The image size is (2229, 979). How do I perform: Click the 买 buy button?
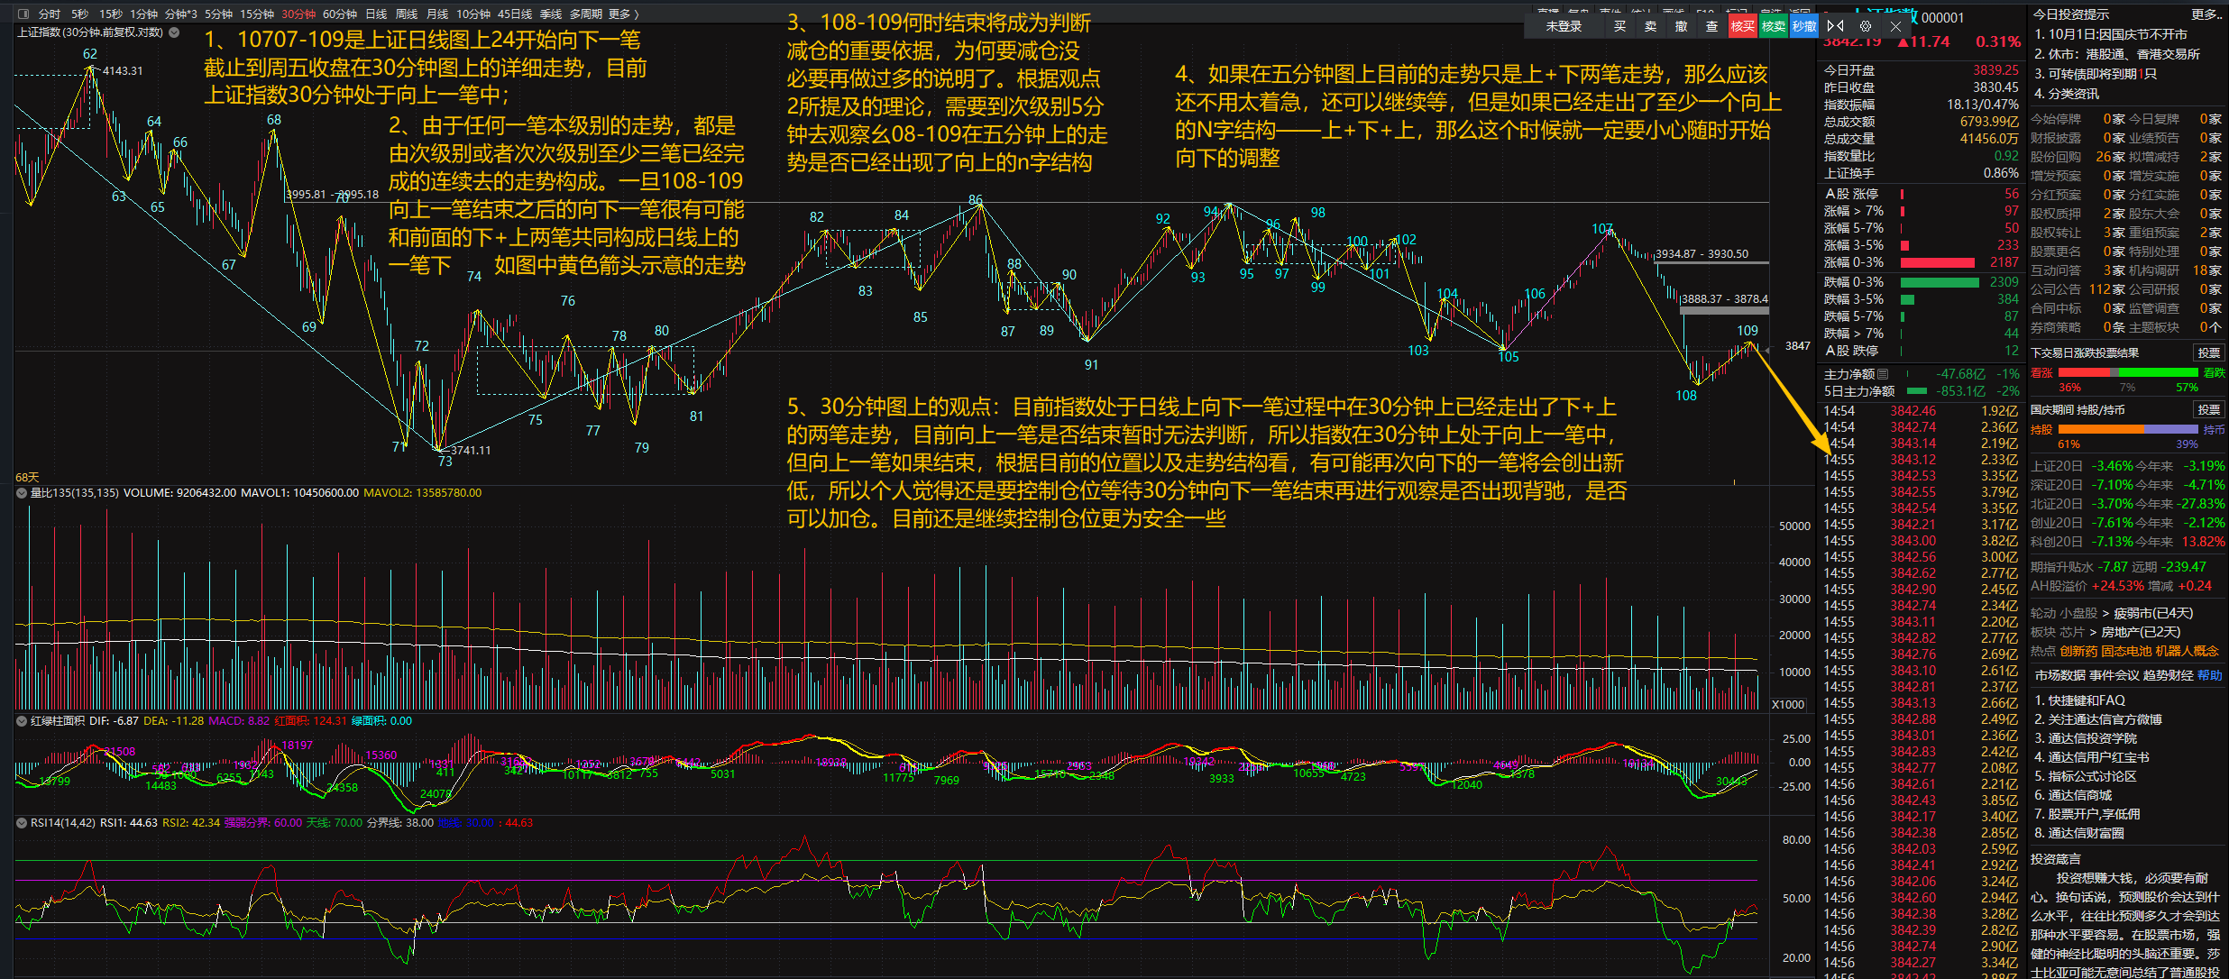point(1619,26)
